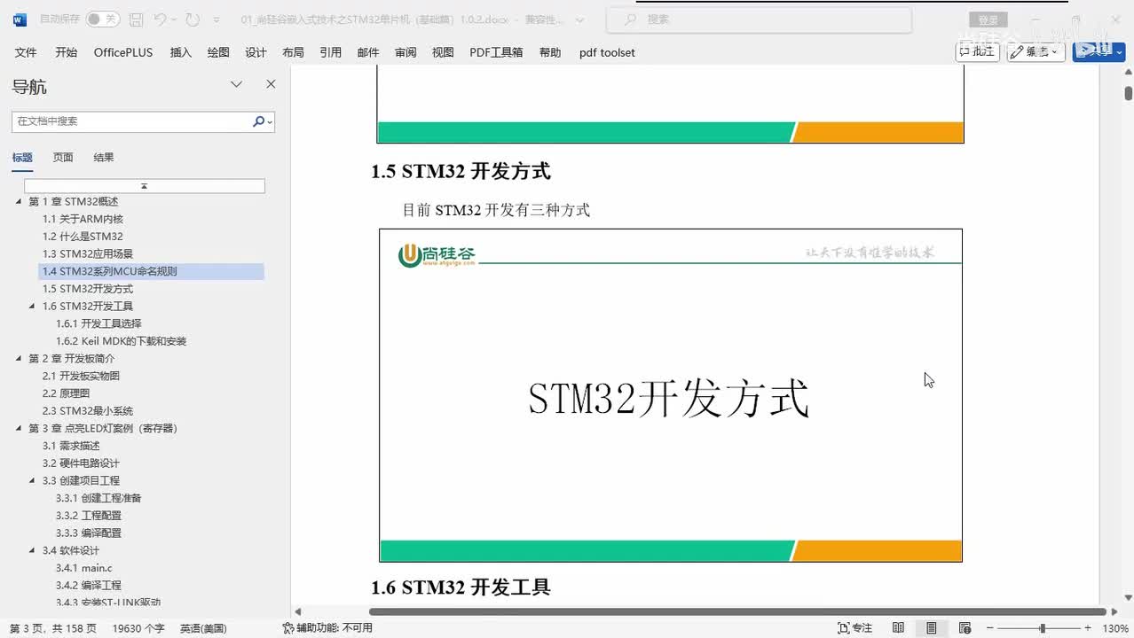The image size is (1134, 638).
Task: Click the page count status 第3页,共158页
Action: coord(53,628)
